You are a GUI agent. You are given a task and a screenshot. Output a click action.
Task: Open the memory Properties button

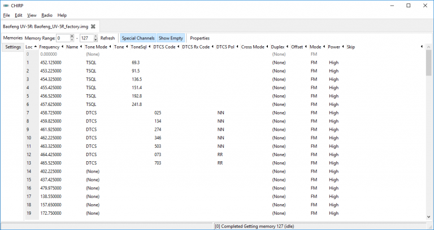(x=199, y=38)
